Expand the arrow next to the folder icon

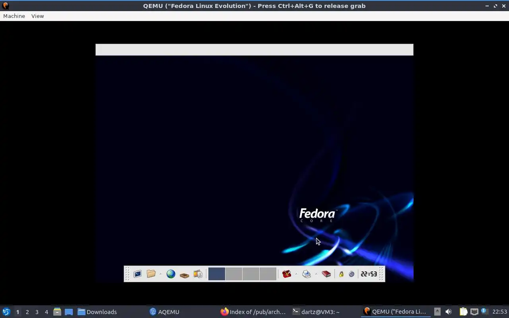pyautogui.click(x=161, y=274)
